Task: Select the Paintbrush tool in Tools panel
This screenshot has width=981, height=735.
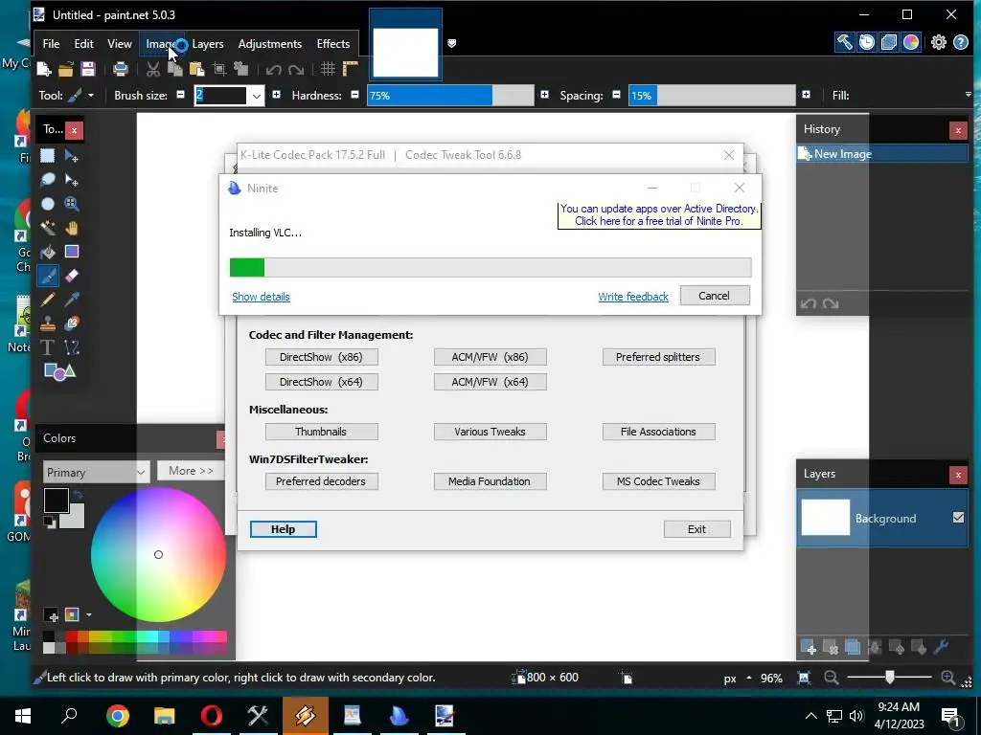Action: 48,276
